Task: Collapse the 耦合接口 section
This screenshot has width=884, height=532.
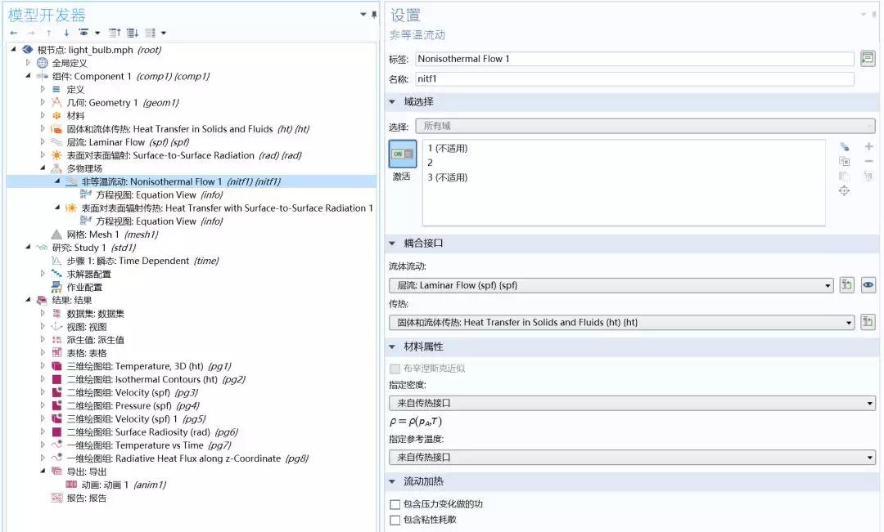Action: (x=392, y=244)
